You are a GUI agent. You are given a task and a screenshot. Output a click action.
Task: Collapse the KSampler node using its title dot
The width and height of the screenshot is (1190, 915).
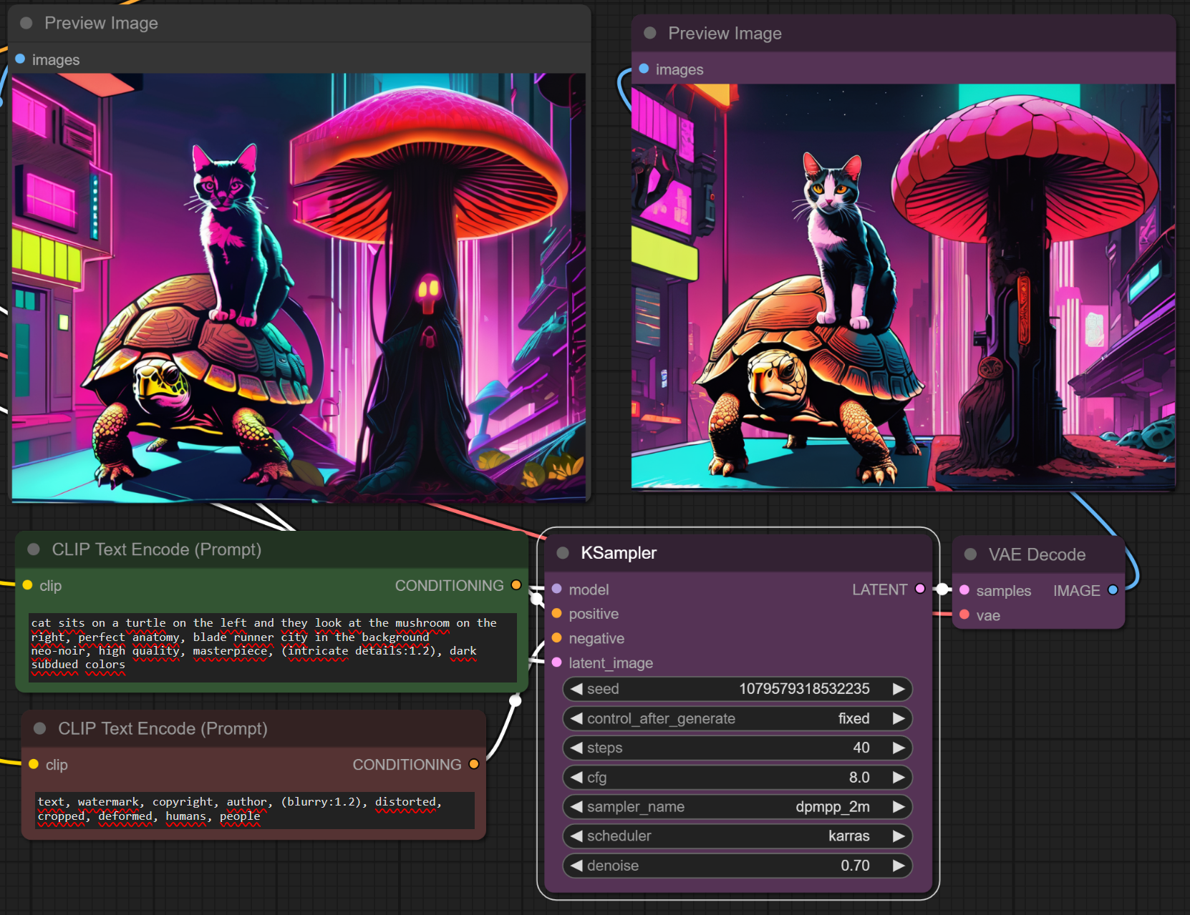click(563, 553)
